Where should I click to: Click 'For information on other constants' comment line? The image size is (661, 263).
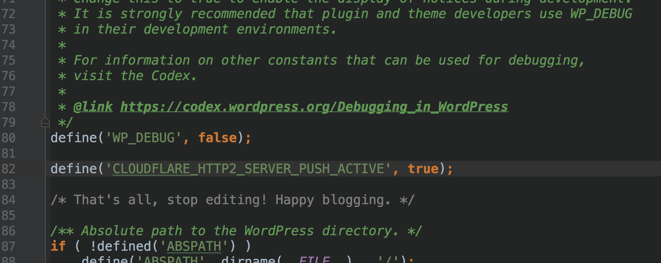(329, 60)
